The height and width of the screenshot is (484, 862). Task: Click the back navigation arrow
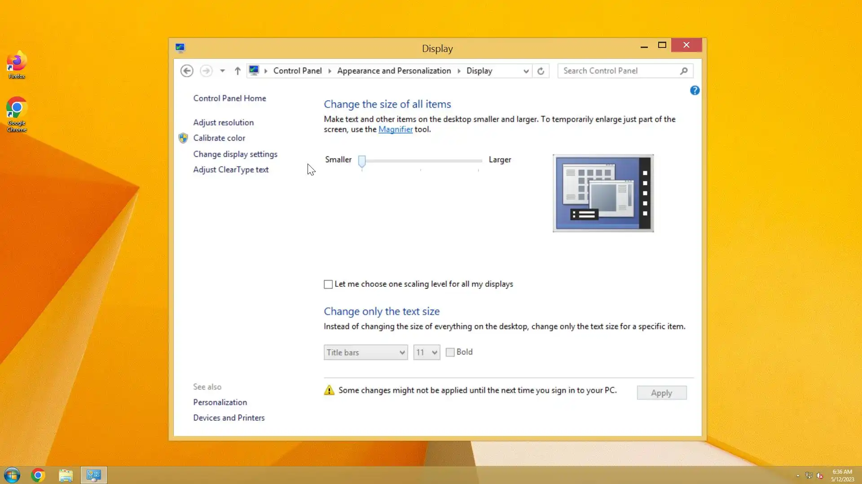click(x=187, y=71)
